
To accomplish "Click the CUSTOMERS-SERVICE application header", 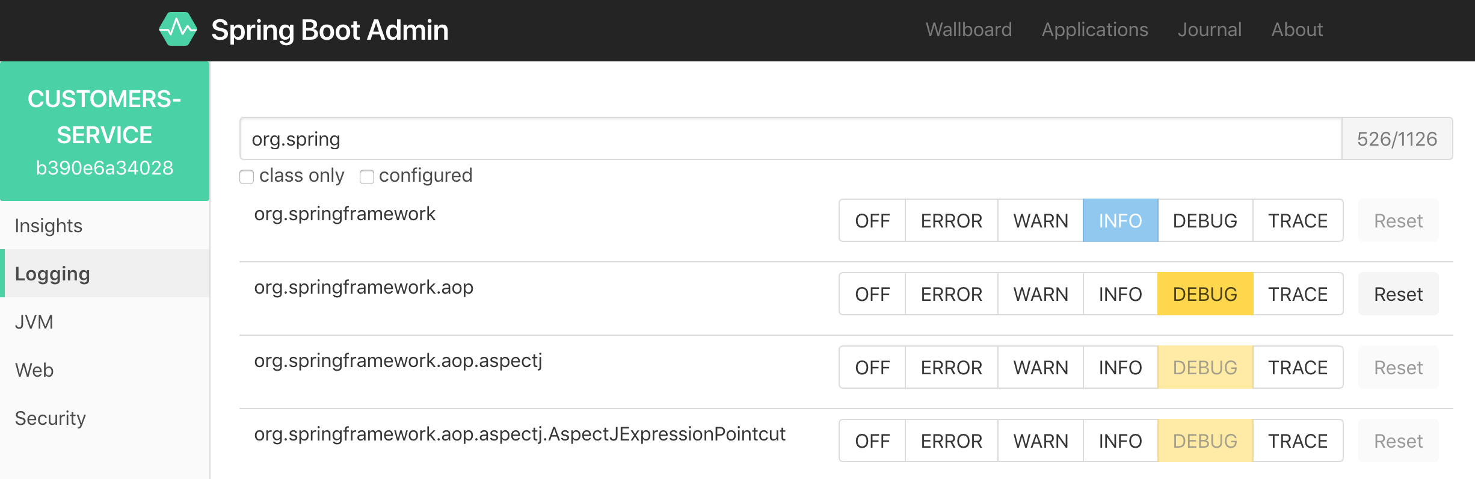I will 105,131.
